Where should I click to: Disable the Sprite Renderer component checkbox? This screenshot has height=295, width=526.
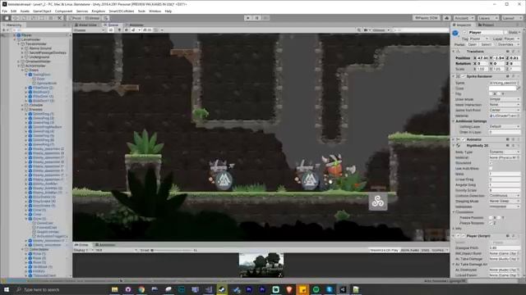click(x=464, y=76)
